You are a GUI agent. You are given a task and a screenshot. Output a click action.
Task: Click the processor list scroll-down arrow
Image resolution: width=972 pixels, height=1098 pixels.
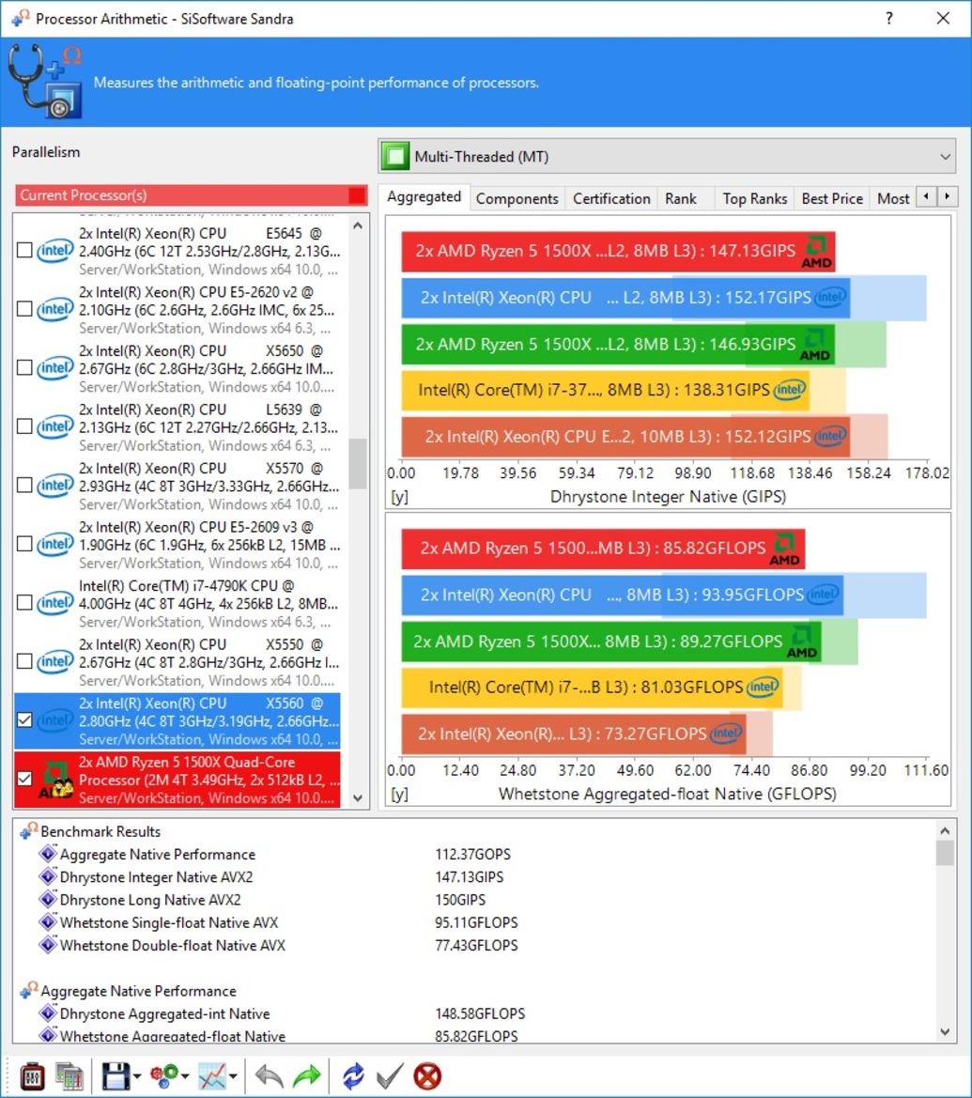358,797
